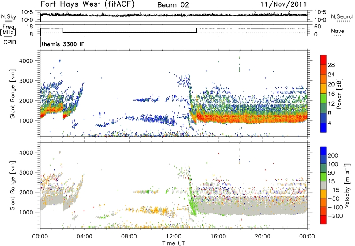Click the gray band of the velocity color bar
Image resolution: width=355 pixels, height=246 pixels.
coord(323,185)
